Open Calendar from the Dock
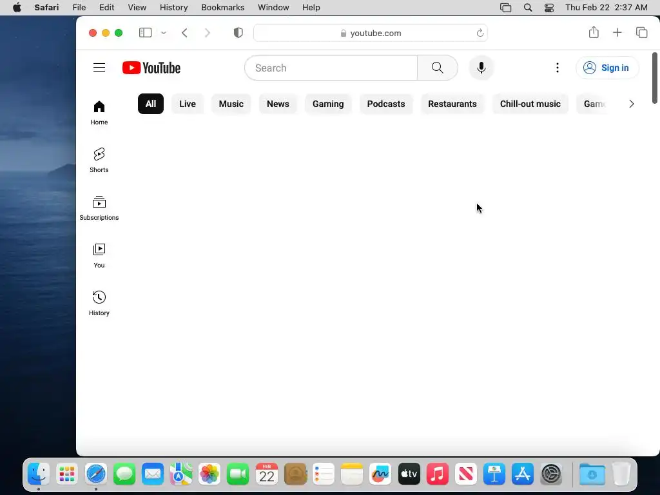This screenshot has width=660, height=495. (x=266, y=474)
